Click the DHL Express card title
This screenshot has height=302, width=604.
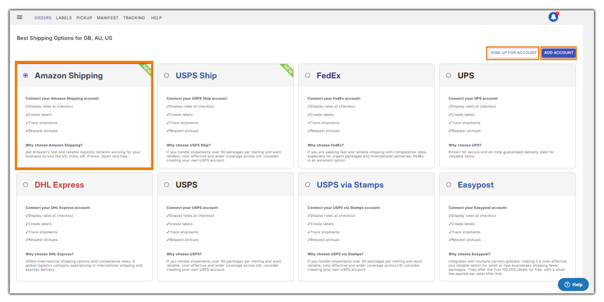pyautogui.click(x=59, y=185)
